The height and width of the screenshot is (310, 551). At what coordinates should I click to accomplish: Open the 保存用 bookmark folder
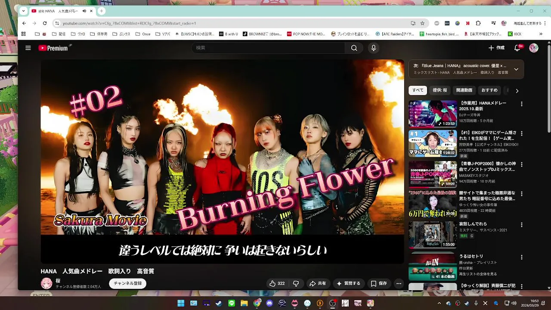(x=98, y=34)
